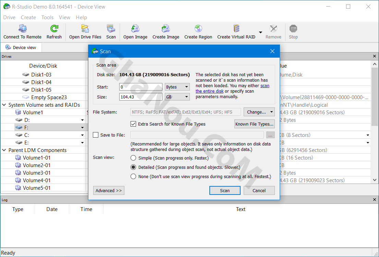379x257 pixels.
Task: Click the Open Image toolbar icon
Action: [135, 29]
